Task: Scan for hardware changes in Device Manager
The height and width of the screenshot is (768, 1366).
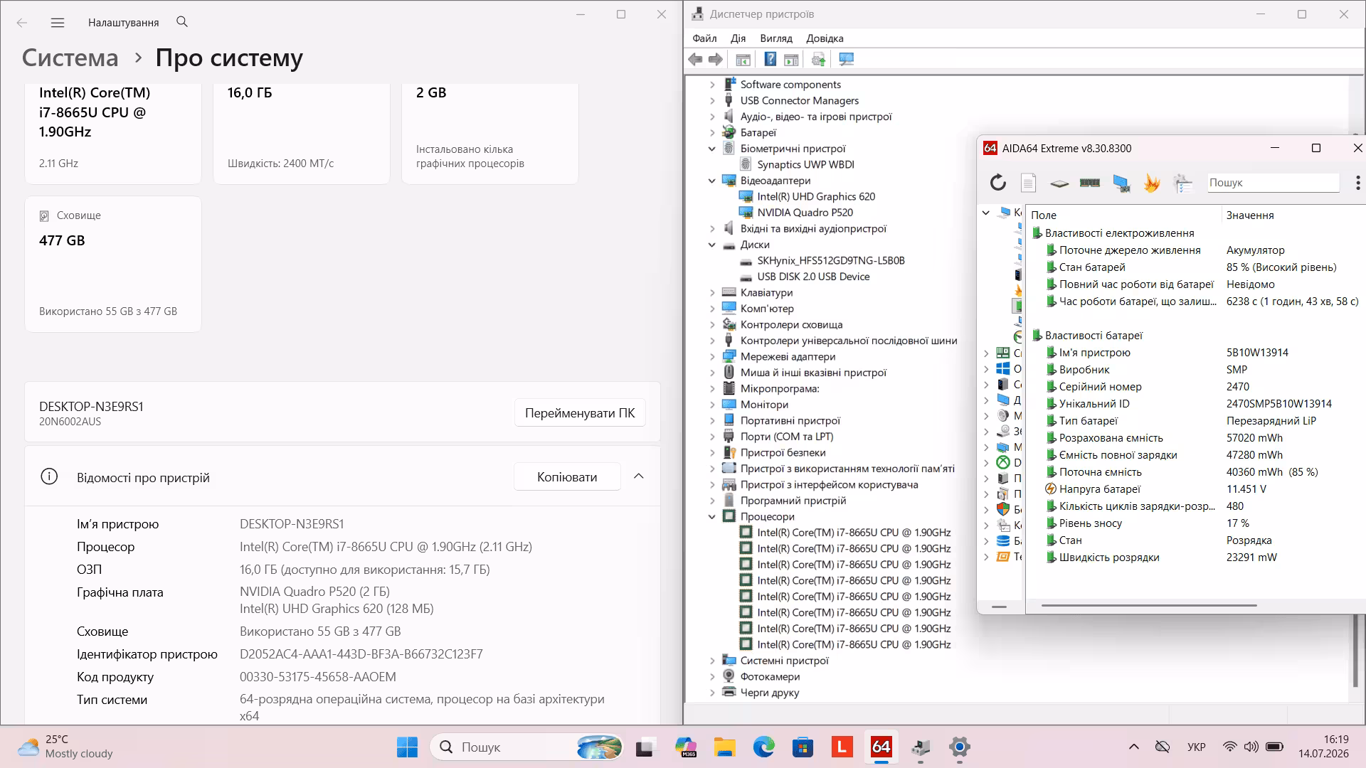Action: (846, 60)
